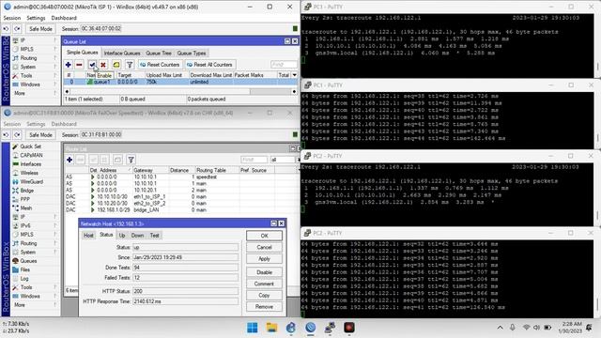Image resolution: width=601 pixels, height=338 pixels.
Task: Open Bridge in lower sidebar
Action: (x=27, y=191)
